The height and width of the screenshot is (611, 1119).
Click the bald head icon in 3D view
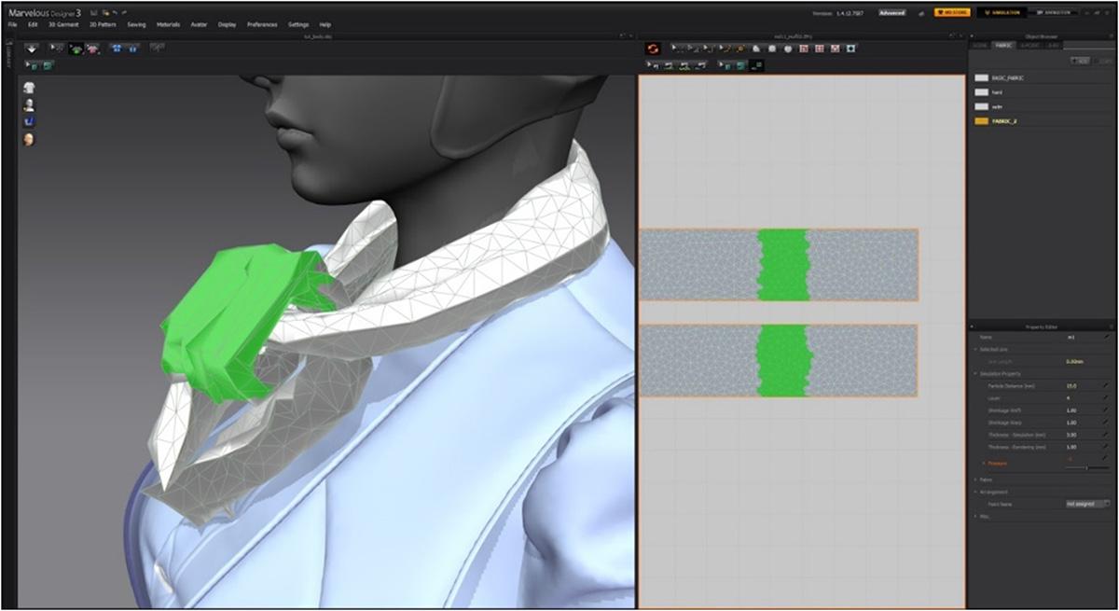click(x=29, y=139)
